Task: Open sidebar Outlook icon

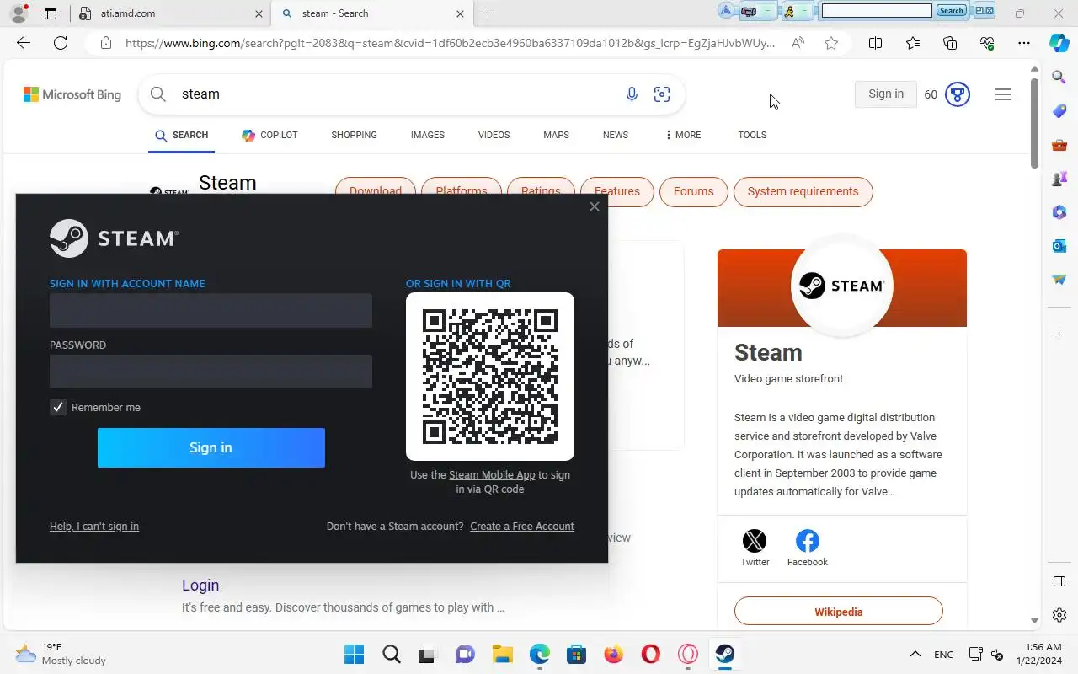Action: pyautogui.click(x=1059, y=245)
